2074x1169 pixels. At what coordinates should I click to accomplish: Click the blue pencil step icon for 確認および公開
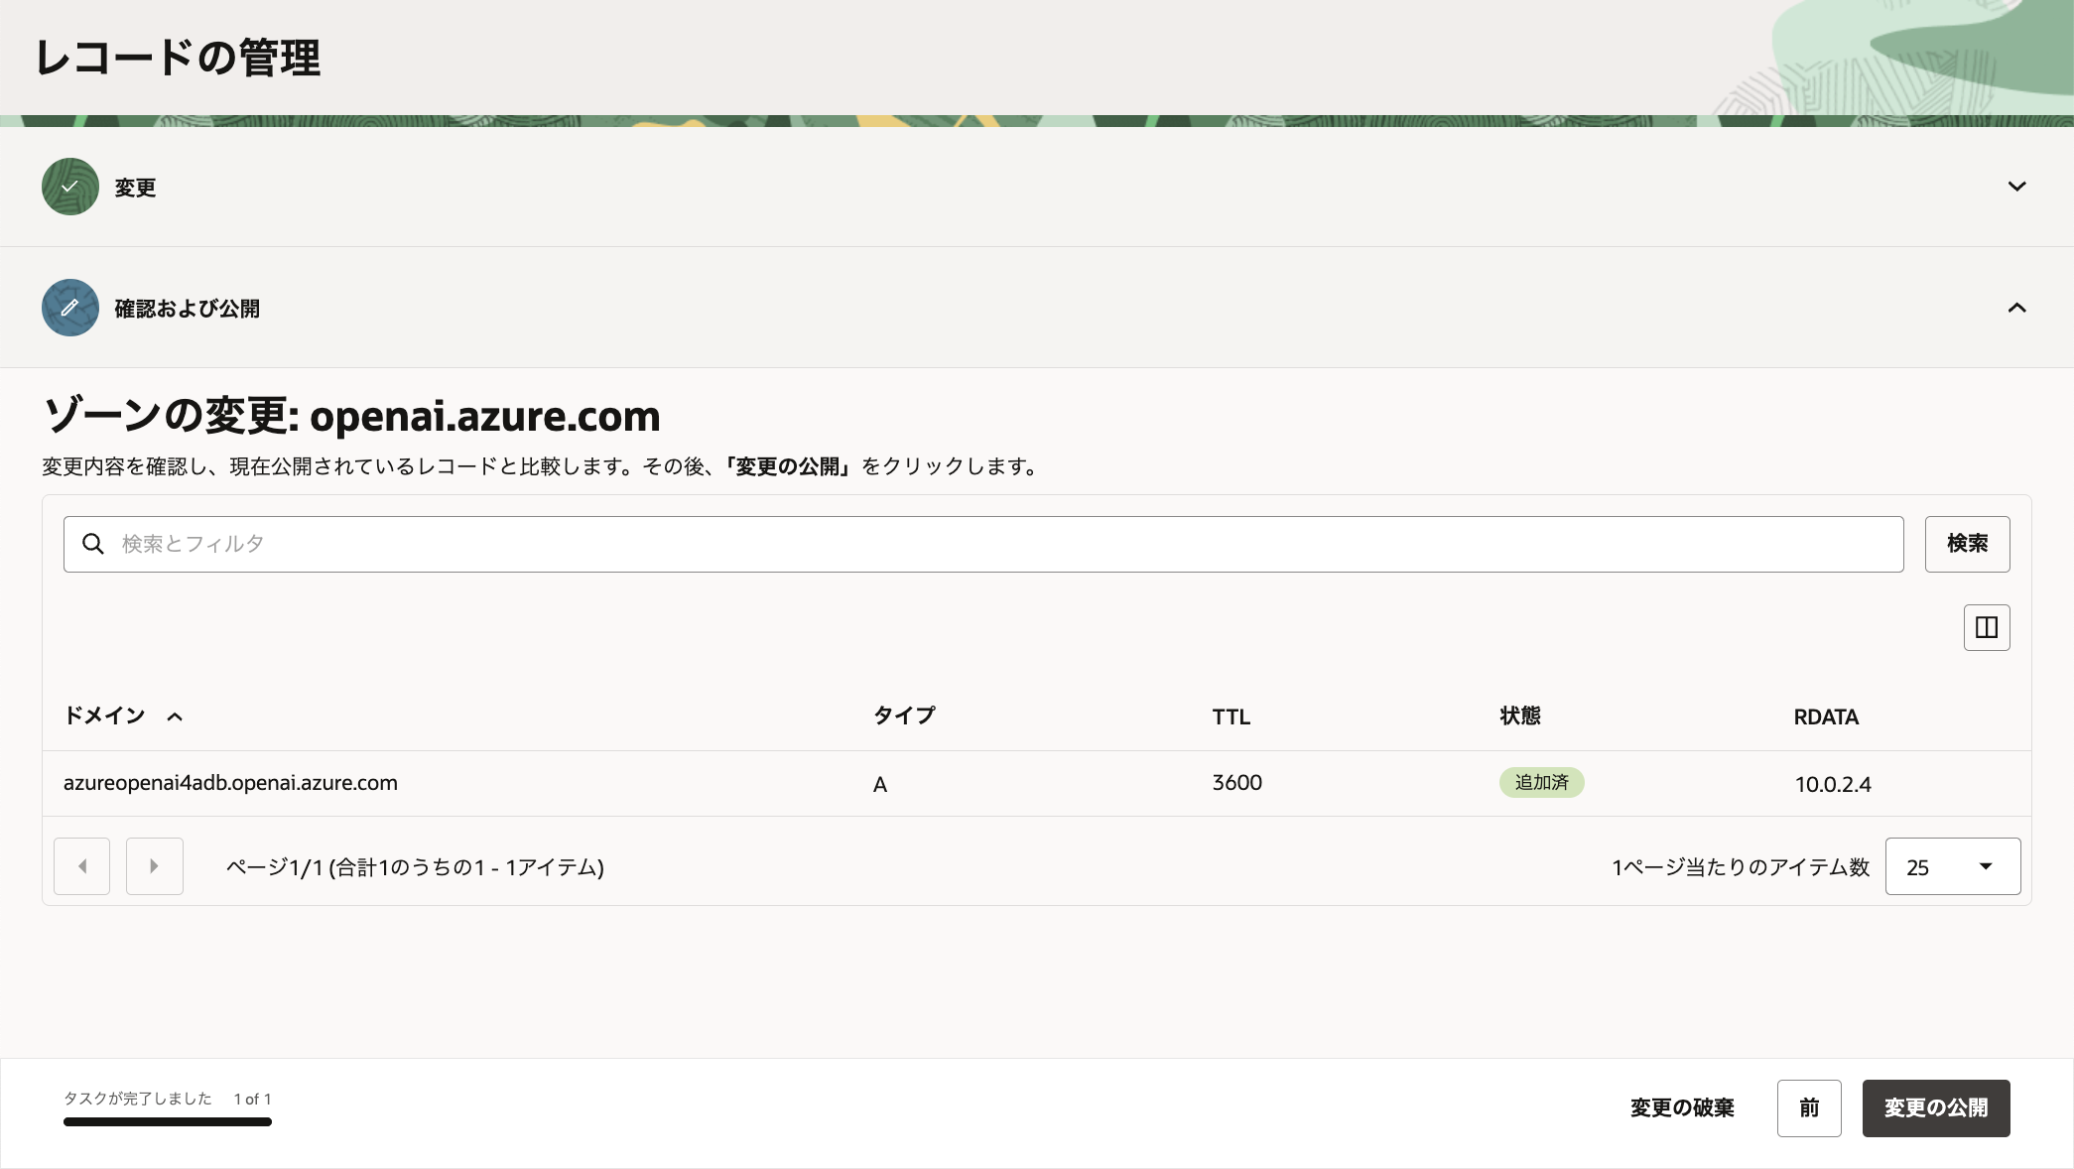(69, 308)
